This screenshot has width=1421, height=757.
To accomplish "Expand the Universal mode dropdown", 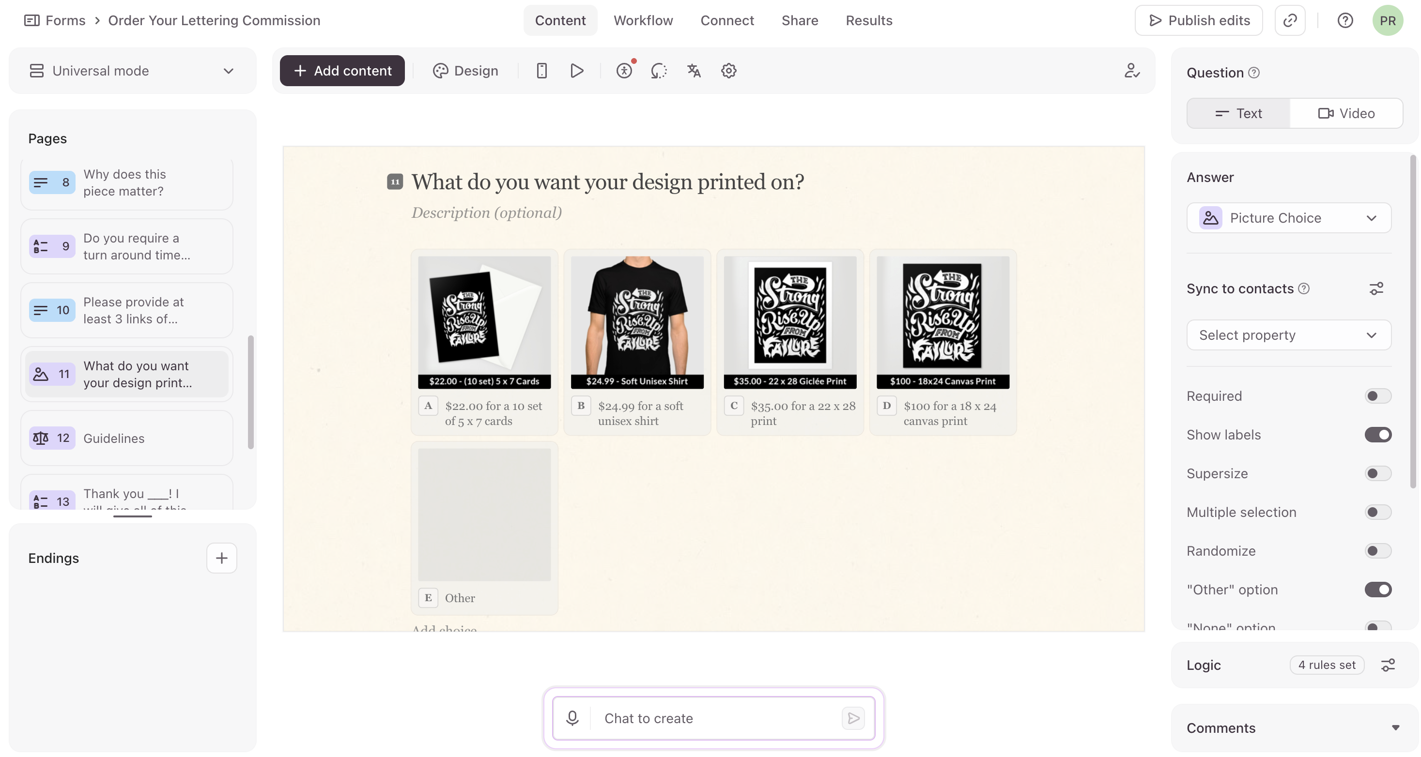I will pos(132,71).
